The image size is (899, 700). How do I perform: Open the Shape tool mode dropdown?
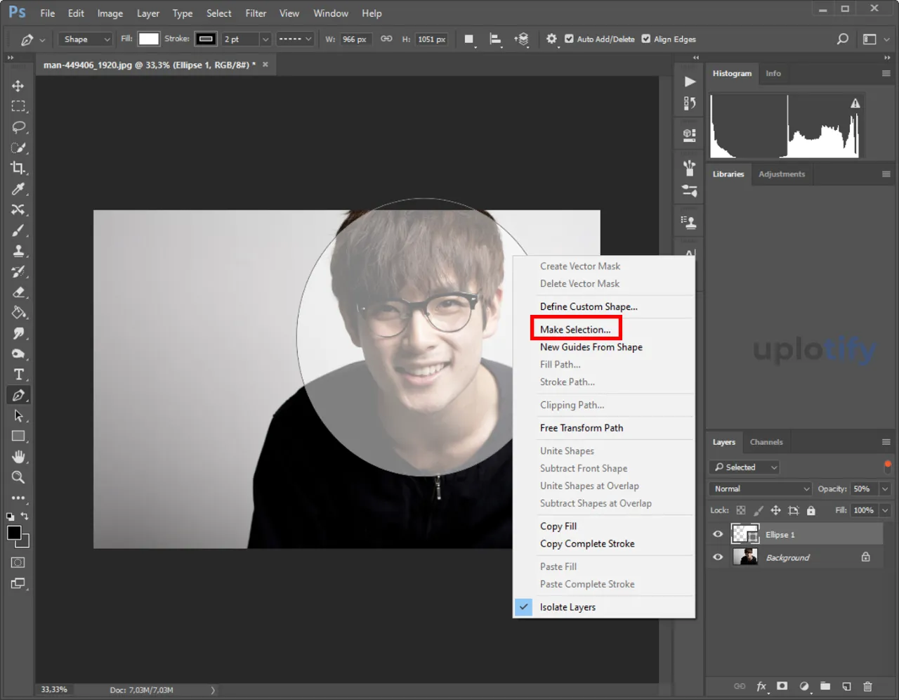coord(85,39)
